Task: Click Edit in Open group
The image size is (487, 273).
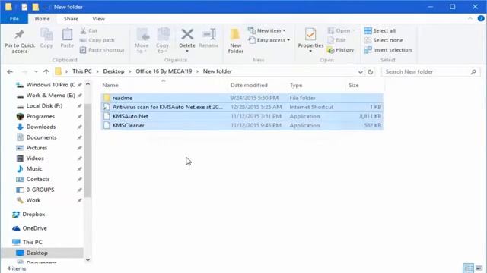Action: pyautogui.click(x=336, y=40)
